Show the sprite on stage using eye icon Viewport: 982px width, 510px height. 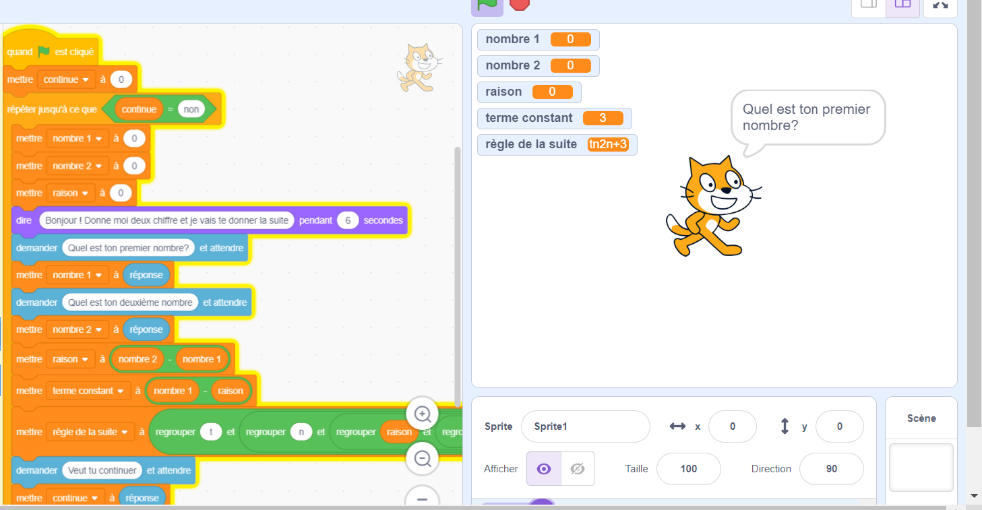pyautogui.click(x=544, y=469)
